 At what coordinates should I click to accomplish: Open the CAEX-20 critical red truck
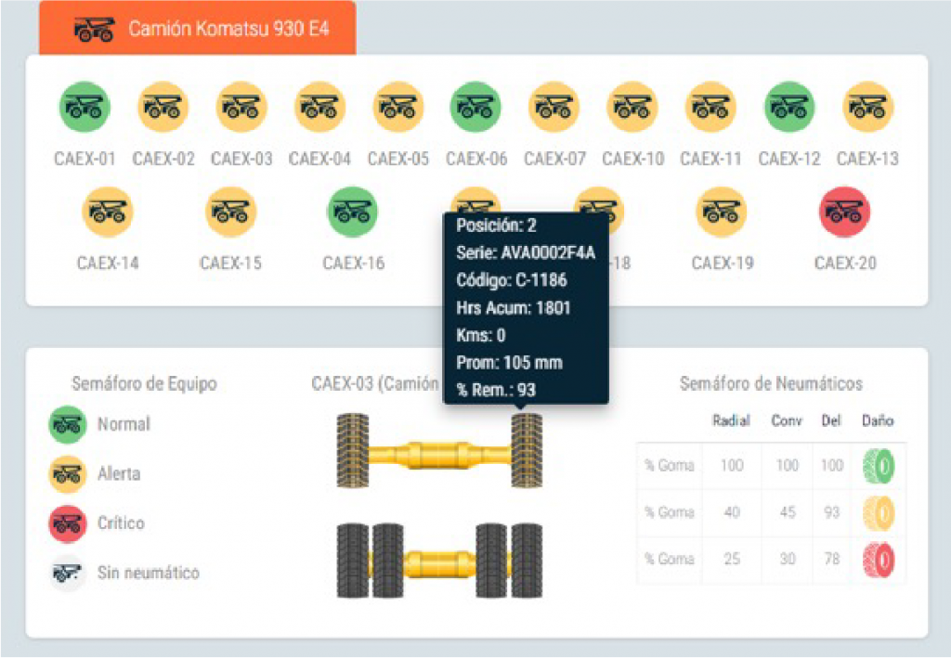(x=844, y=212)
